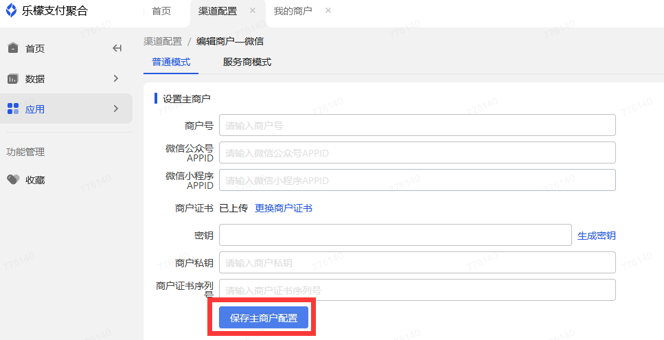Click 更换商户证书 link
Screen dimensions: 664x340
click(x=284, y=208)
